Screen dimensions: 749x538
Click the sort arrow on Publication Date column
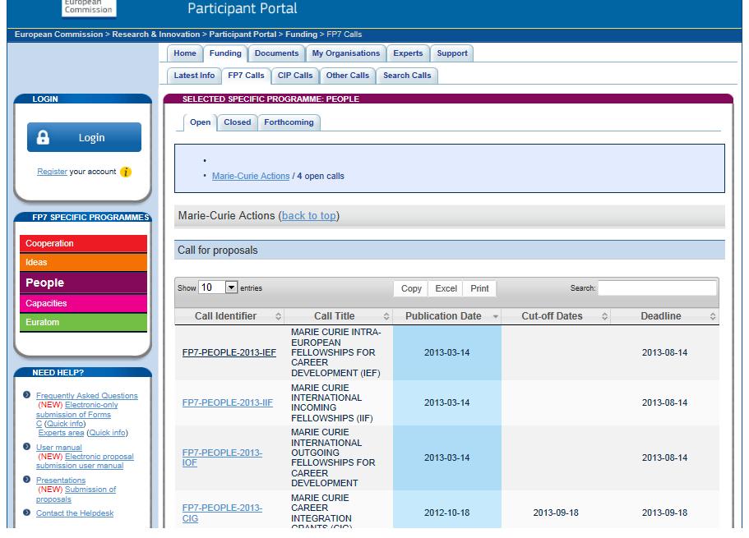pos(495,317)
